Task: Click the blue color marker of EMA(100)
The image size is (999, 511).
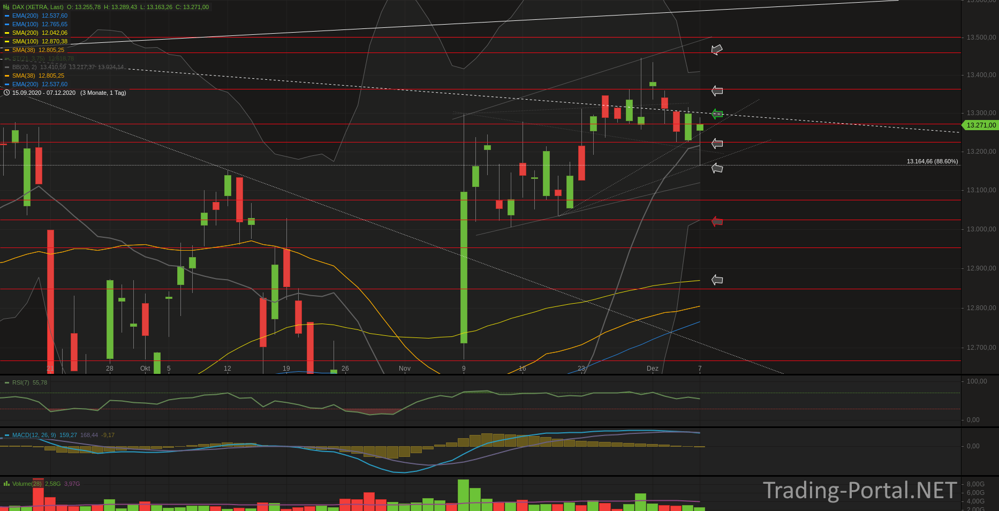Action: click(7, 24)
